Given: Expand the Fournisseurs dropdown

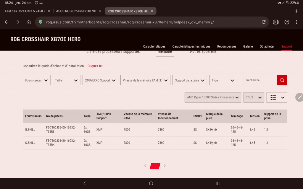Looking at the screenshot, I should [x=36, y=80].
